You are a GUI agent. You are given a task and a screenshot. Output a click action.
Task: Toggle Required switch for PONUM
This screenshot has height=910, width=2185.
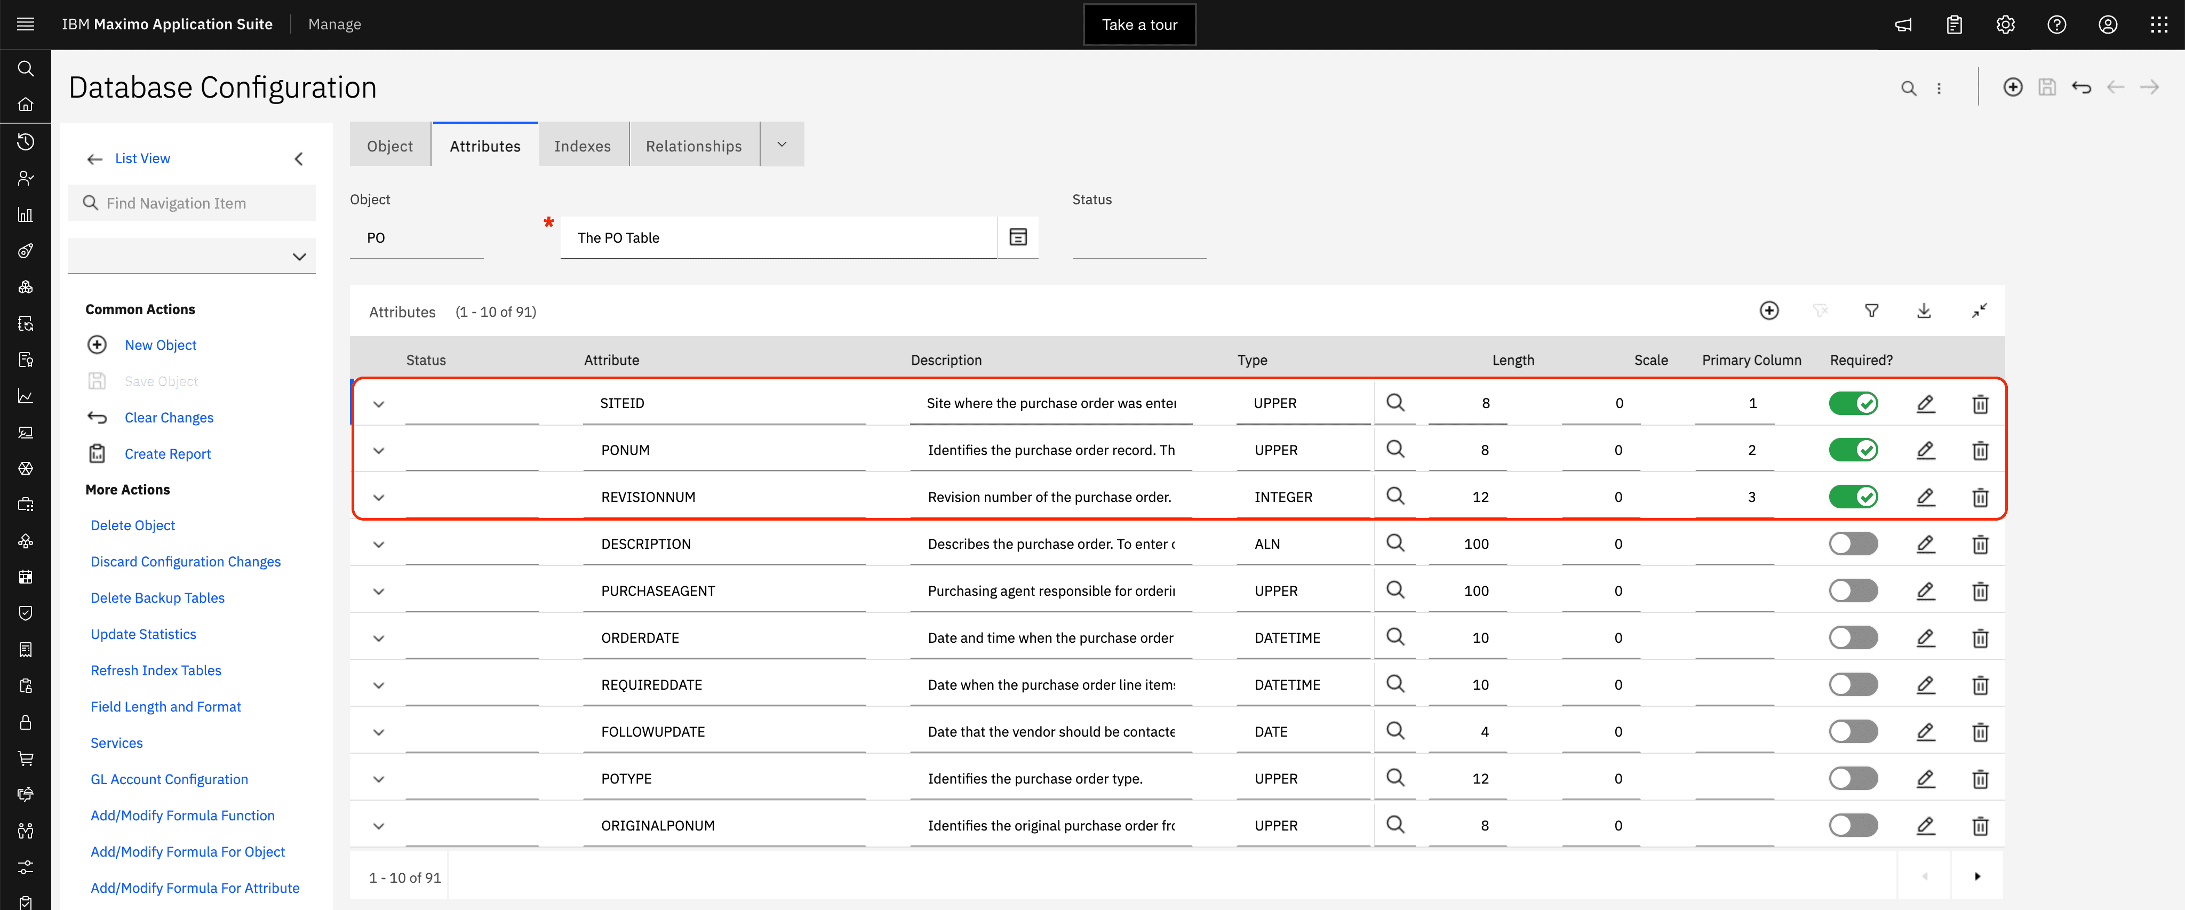coord(1853,450)
